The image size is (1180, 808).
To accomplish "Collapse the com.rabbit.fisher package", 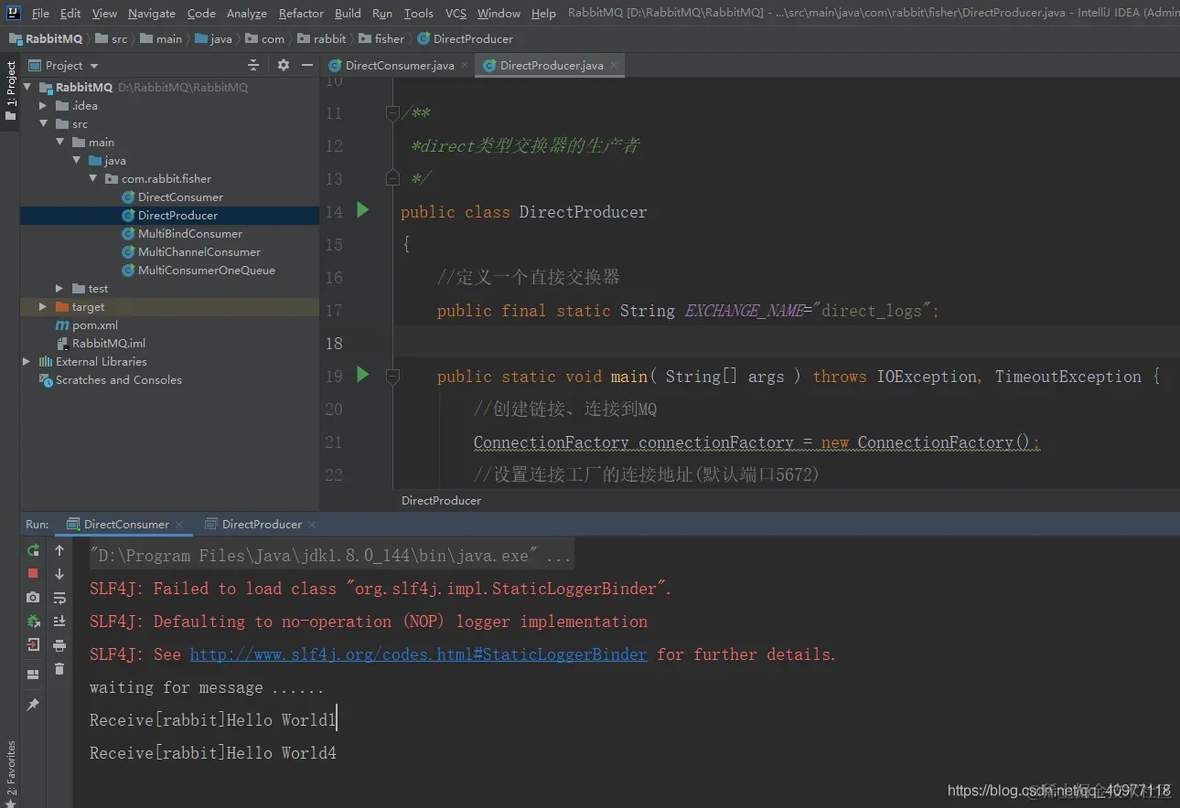I will [x=92, y=178].
